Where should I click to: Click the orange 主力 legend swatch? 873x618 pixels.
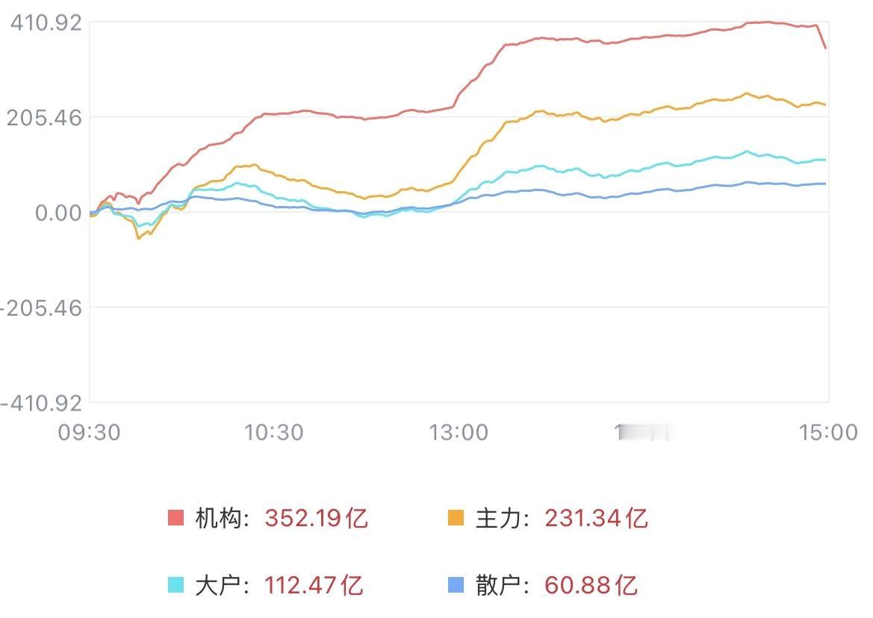(x=456, y=517)
